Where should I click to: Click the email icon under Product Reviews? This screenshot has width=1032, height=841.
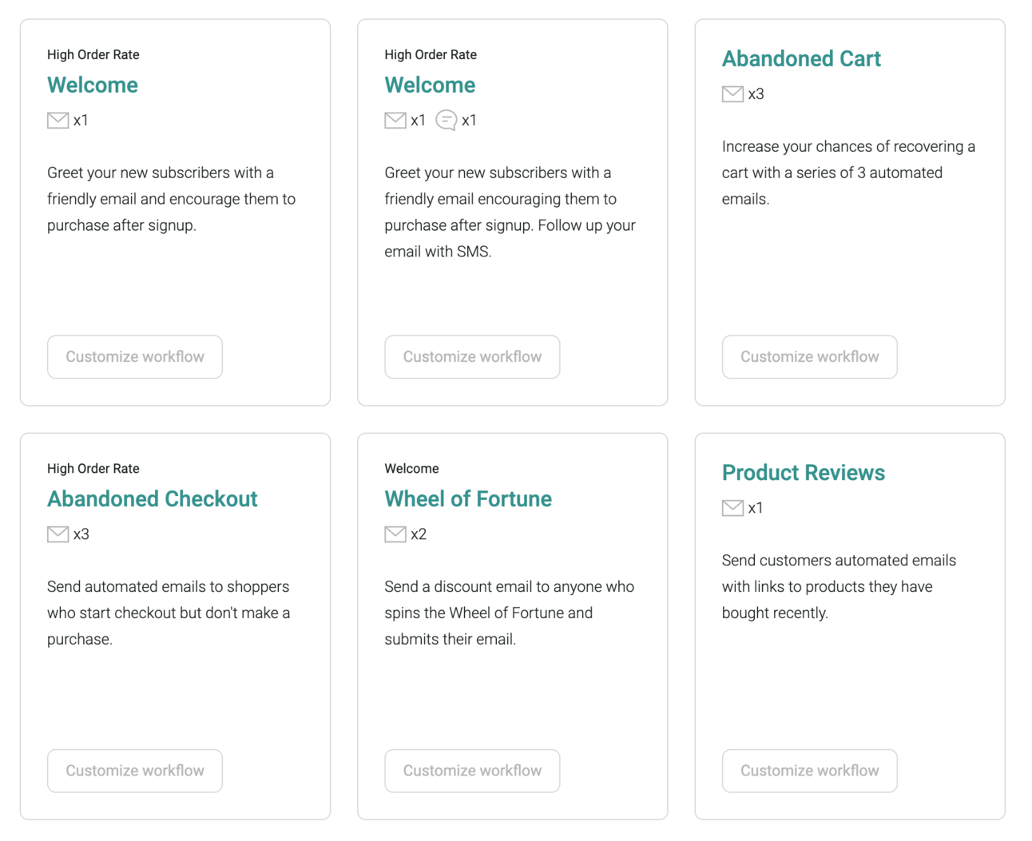(732, 508)
